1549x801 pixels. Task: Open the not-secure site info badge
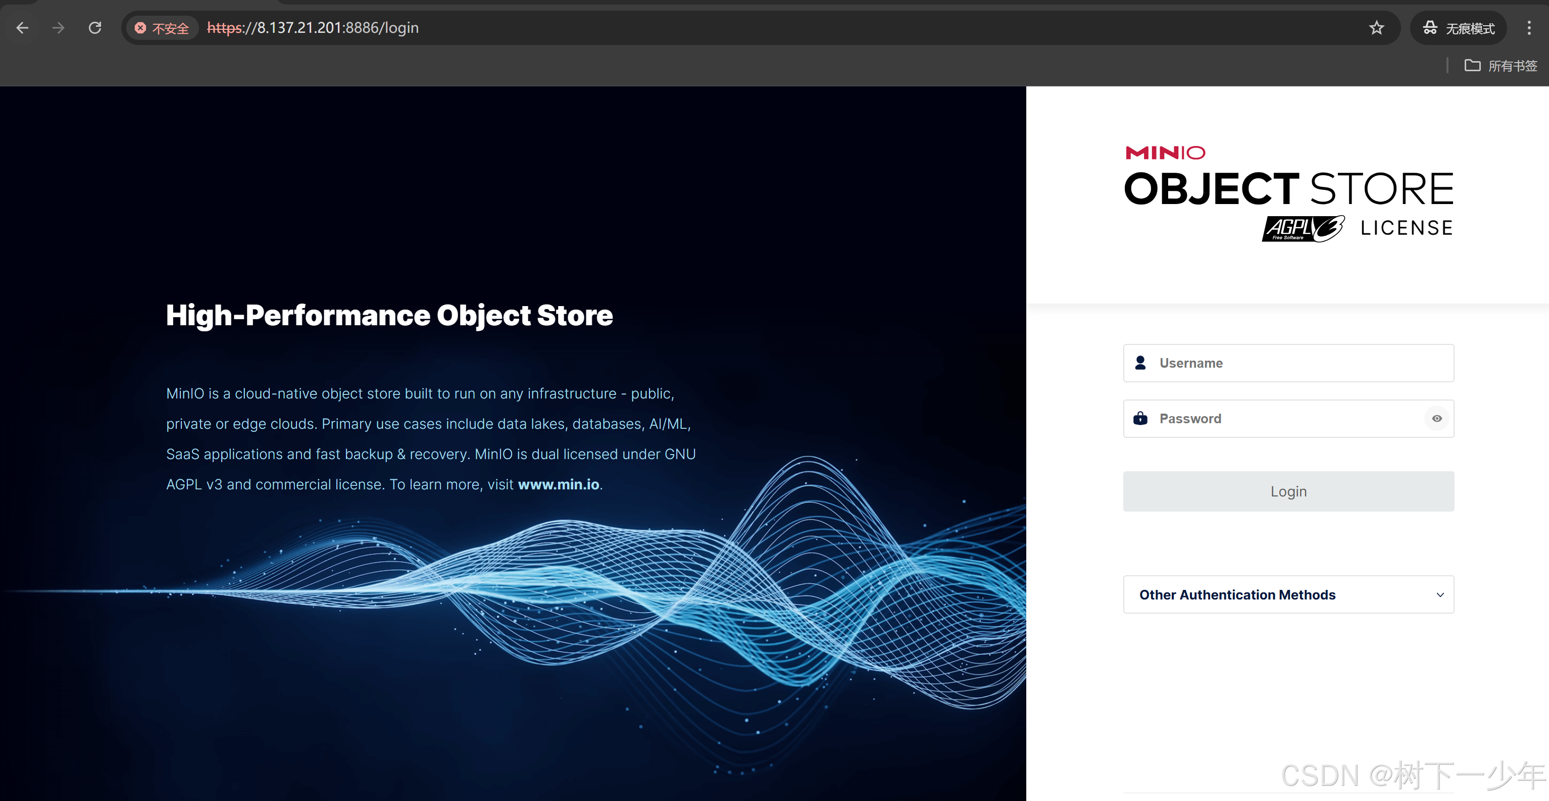pos(162,28)
